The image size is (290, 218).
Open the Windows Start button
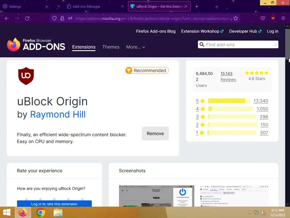point(7,212)
